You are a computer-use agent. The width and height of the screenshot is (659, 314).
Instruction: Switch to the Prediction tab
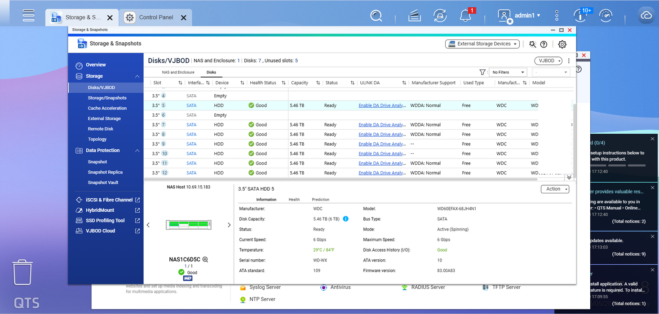coord(321,200)
